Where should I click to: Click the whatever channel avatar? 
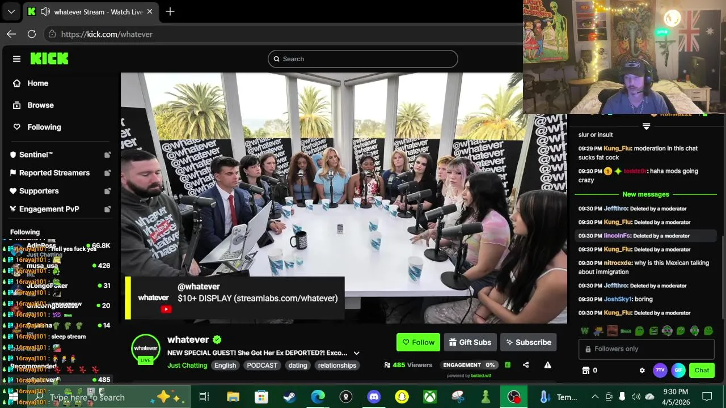click(146, 348)
